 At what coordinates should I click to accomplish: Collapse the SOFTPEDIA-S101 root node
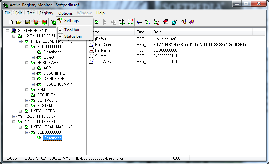point(7,31)
